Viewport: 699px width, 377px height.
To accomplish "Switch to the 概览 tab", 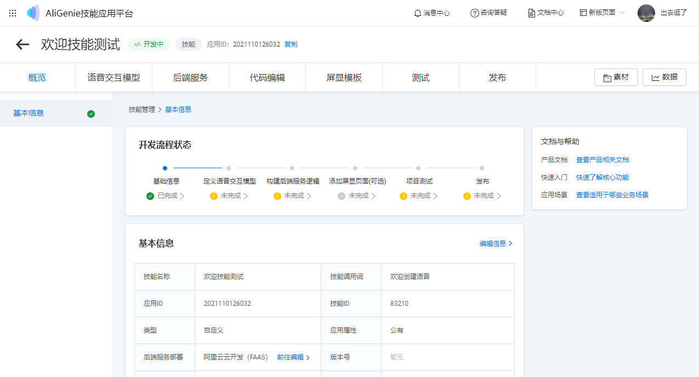I will [x=37, y=77].
